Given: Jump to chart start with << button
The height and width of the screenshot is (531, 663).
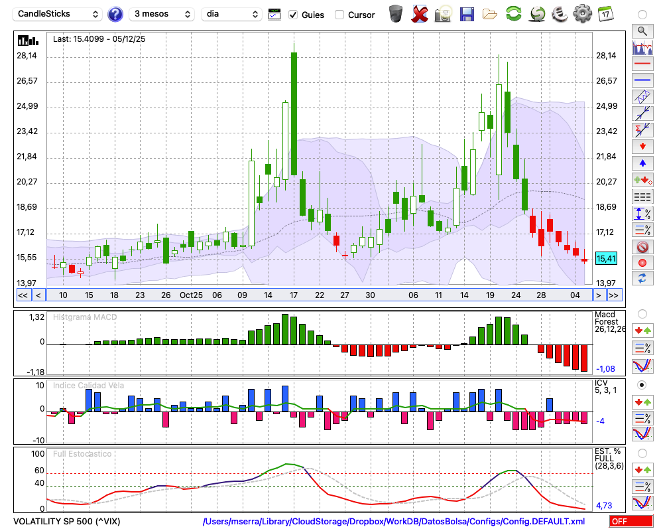Looking at the screenshot, I should 23,295.
